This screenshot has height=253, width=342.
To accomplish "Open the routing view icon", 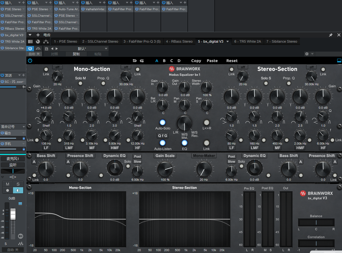I will point(46,41).
